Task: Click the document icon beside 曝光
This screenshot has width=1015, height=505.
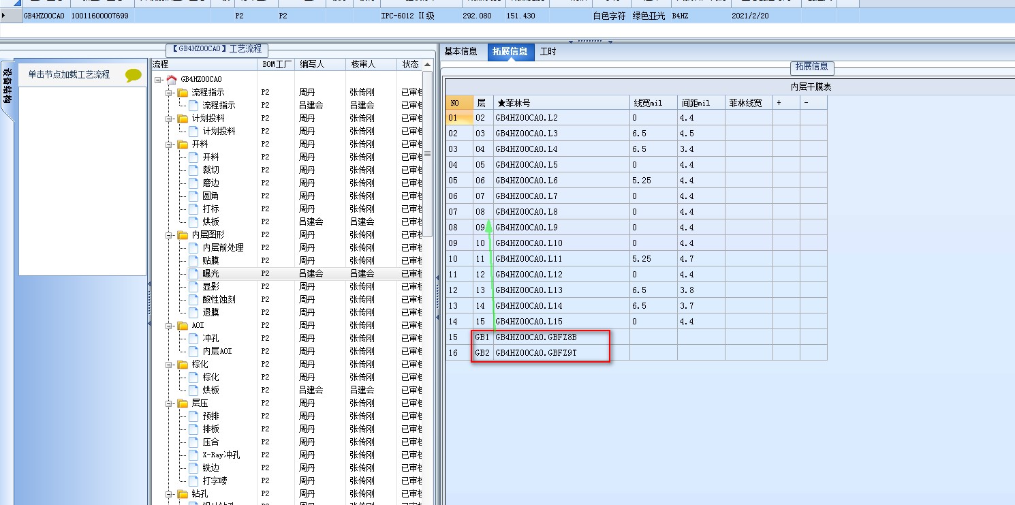Action: coord(193,274)
